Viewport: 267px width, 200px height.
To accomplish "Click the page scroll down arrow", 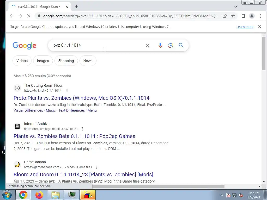I will [x=264, y=182].
